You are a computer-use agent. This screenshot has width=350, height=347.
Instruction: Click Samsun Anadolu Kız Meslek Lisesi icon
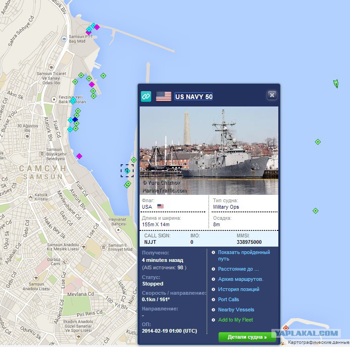coord(84,247)
